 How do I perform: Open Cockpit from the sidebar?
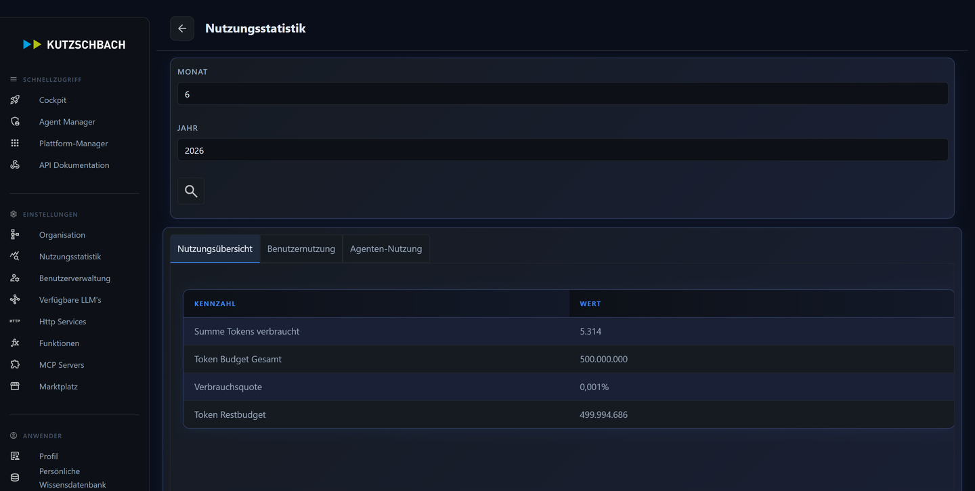(53, 100)
